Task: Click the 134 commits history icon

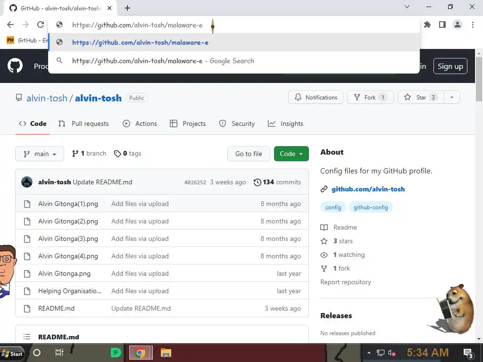Action: [257, 182]
